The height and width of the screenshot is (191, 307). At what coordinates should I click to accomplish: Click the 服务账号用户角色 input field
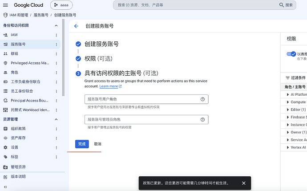(146, 99)
